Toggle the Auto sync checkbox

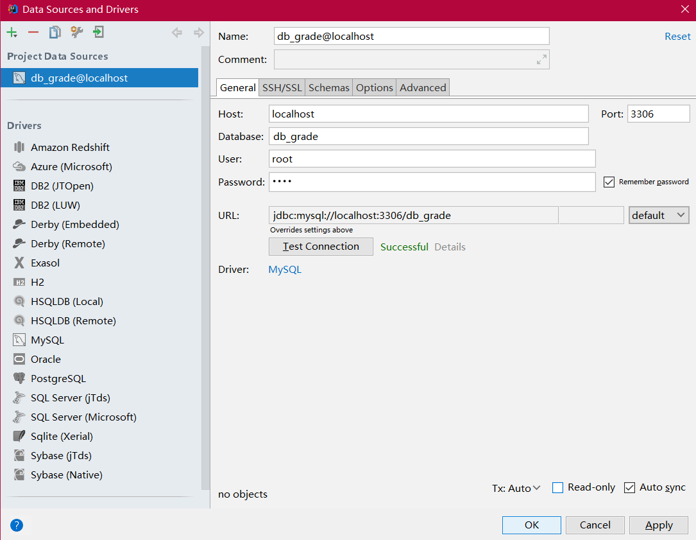pyautogui.click(x=629, y=487)
